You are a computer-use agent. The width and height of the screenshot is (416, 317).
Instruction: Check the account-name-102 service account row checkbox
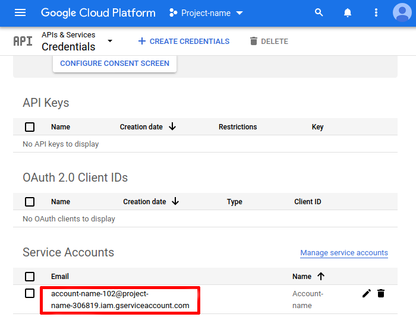pyautogui.click(x=30, y=293)
